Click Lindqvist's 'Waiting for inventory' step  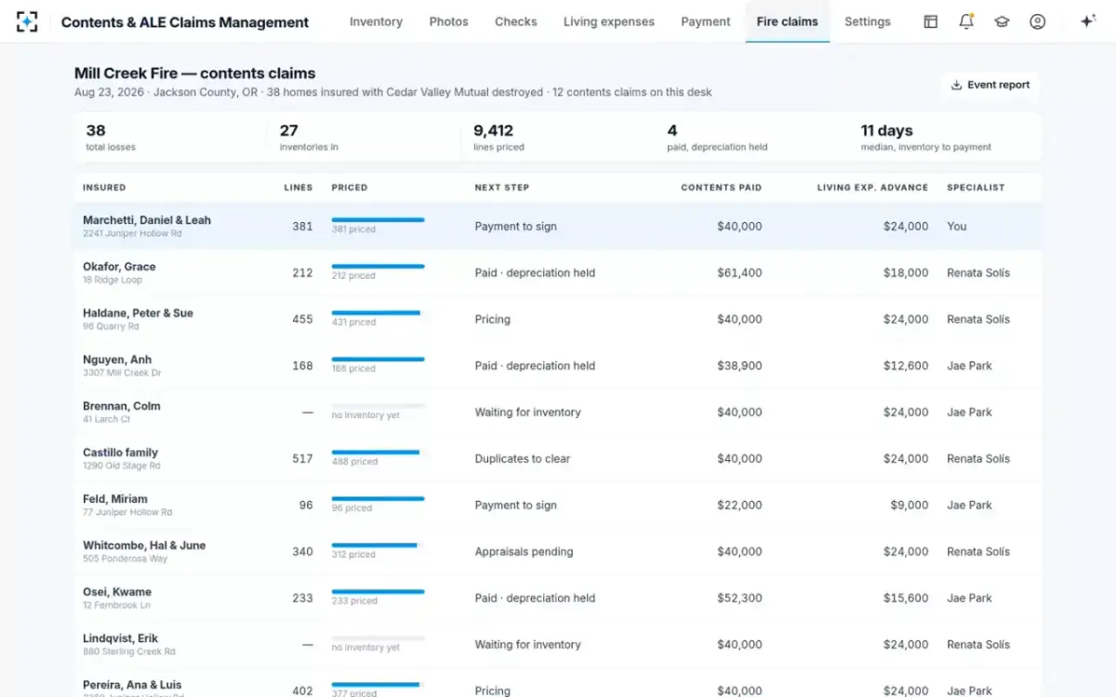527,645
